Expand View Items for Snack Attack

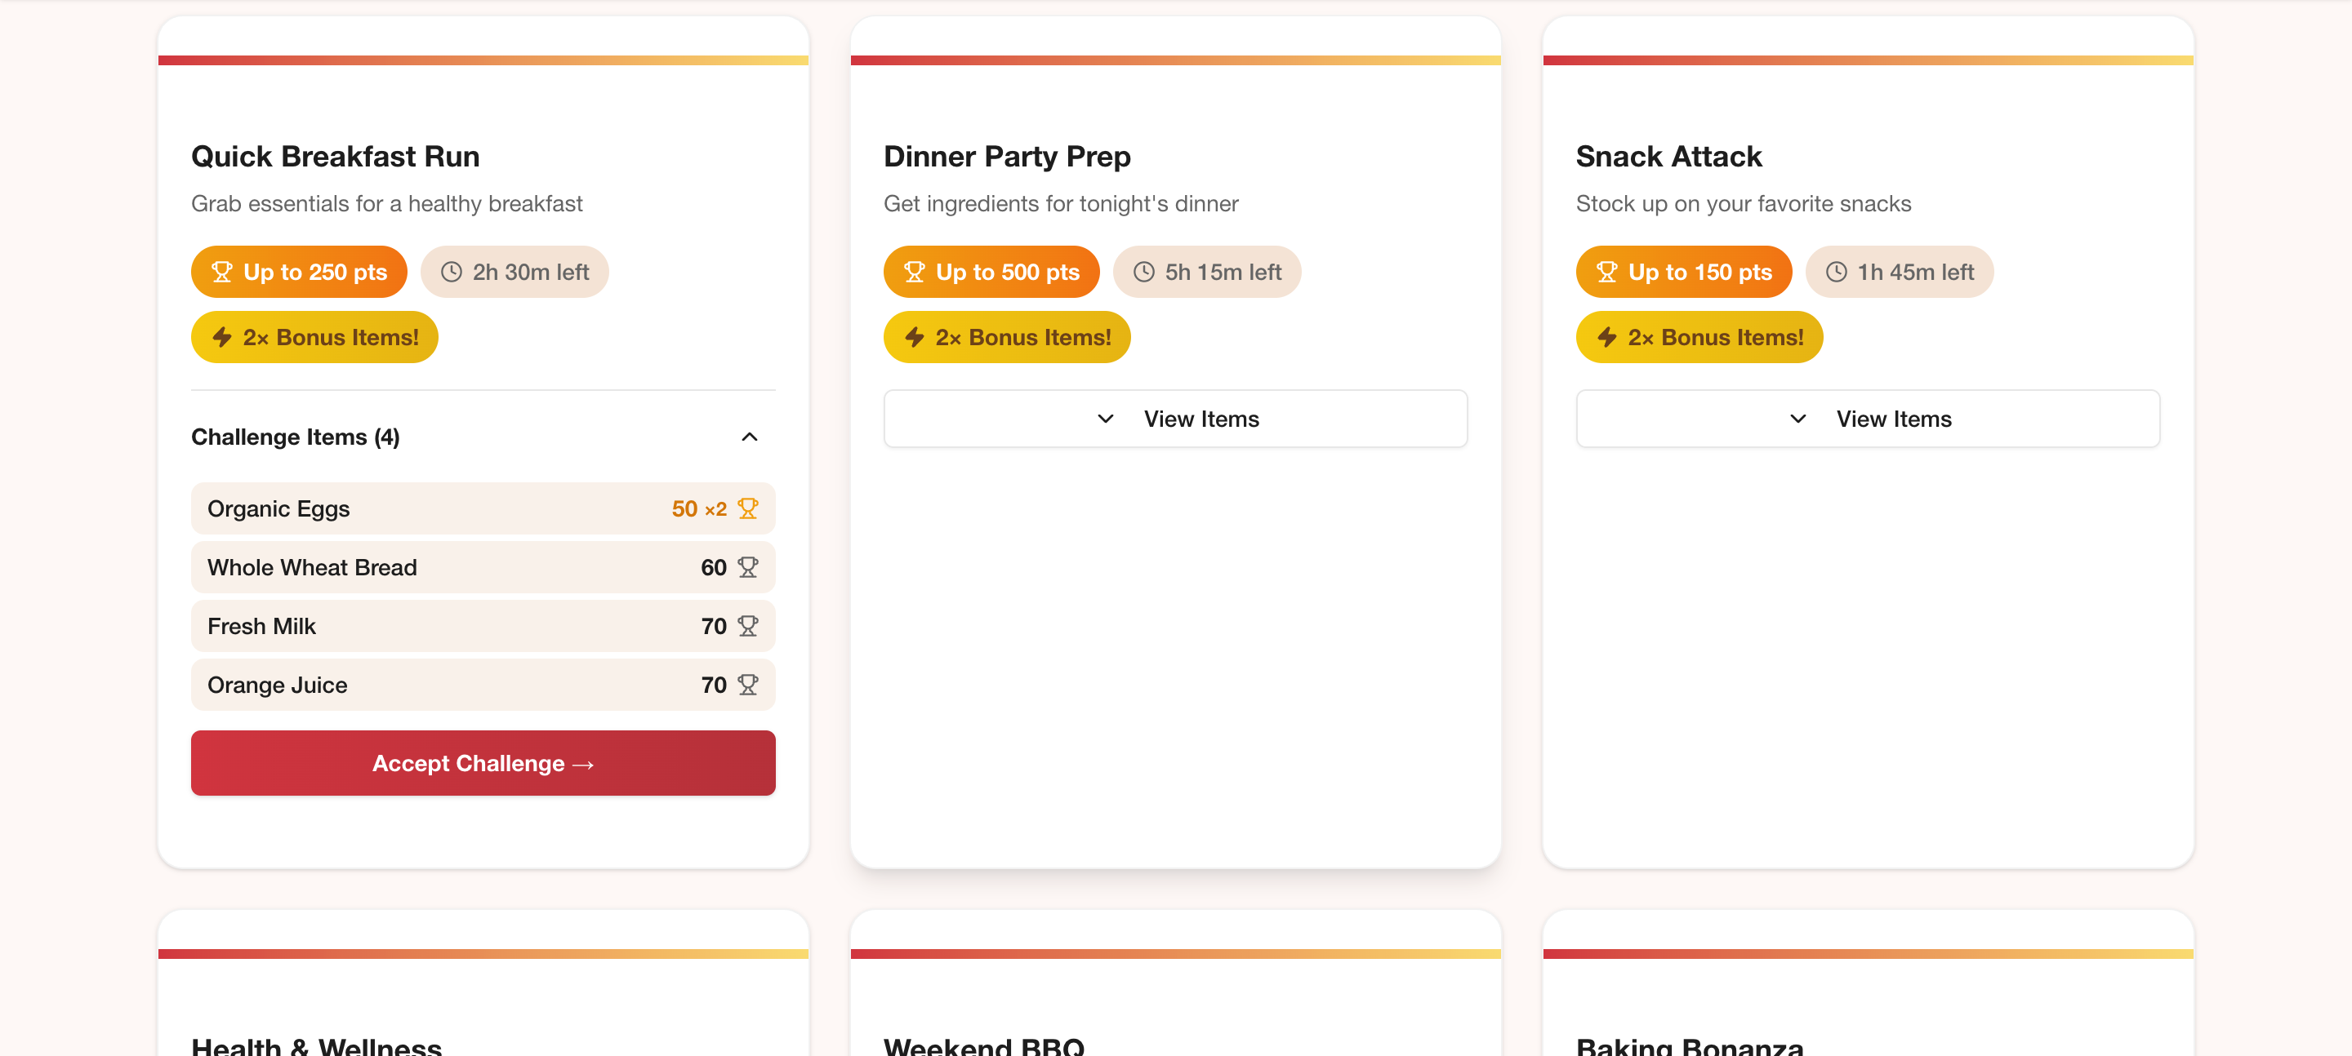pyautogui.click(x=1867, y=419)
